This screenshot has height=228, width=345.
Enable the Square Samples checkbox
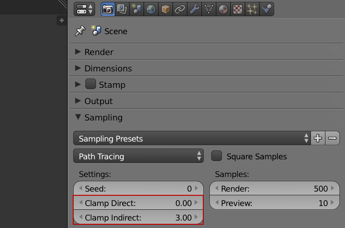[x=216, y=156]
